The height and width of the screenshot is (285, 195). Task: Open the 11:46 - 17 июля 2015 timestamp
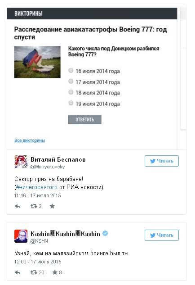pyautogui.click(x=38, y=195)
